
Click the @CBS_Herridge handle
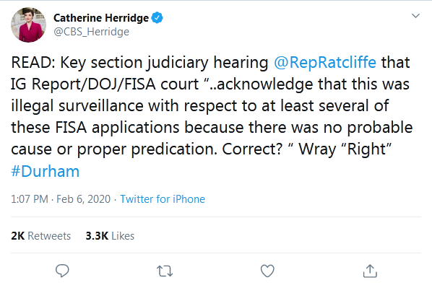(x=91, y=32)
